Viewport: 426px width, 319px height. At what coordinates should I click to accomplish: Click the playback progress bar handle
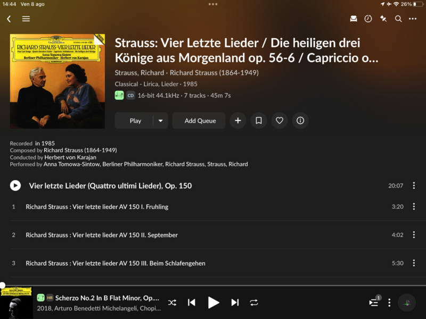click(2, 285)
